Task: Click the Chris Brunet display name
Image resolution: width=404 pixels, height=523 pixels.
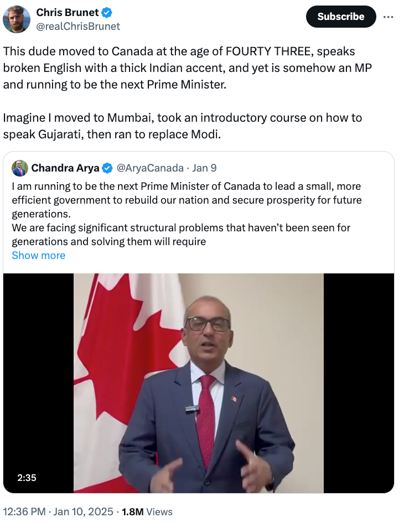Action: tap(68, 13)
